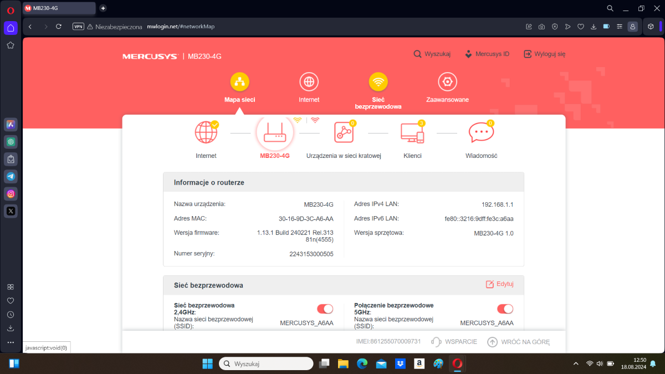Open the Klienci clients icon

click(412, 132)
